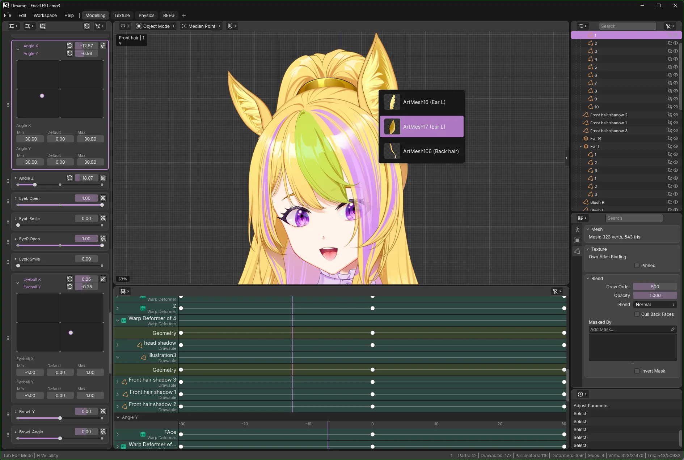
Task: Open the outliner filter options
Action: 670,26
